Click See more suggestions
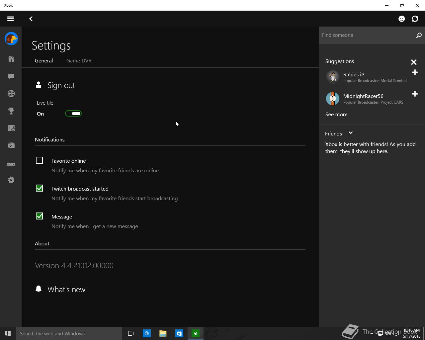Viewport: 425px width, 340px height. tap(336, 114)
